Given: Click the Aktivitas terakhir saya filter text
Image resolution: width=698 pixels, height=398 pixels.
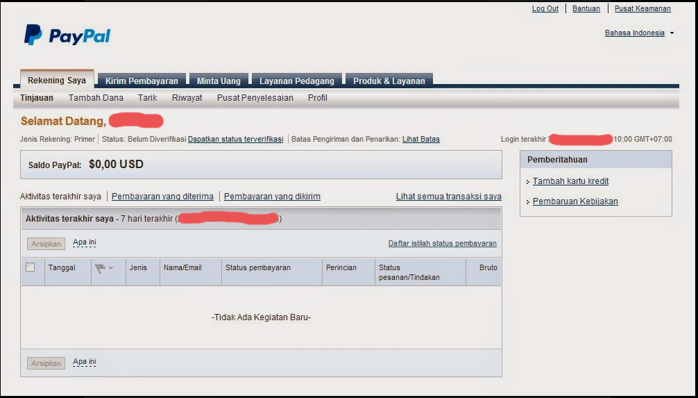Looking at the screenshot, I should point(60,197).
